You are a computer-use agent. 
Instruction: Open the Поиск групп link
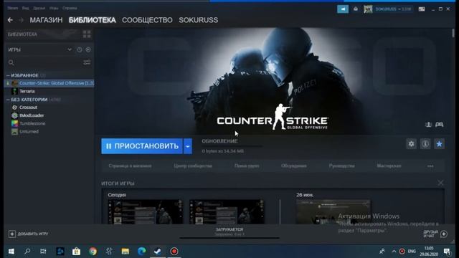click(x=247, y=166)
